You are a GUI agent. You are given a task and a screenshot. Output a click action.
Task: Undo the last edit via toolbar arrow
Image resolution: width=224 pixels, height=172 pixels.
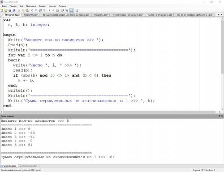(32, 10)
